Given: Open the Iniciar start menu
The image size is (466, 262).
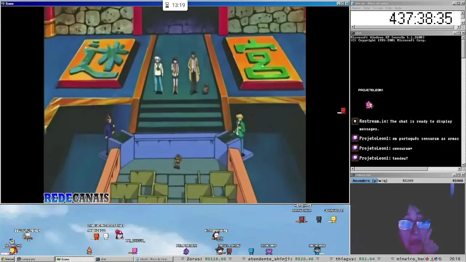Looking at the screenshot, I should coord(7,259).
